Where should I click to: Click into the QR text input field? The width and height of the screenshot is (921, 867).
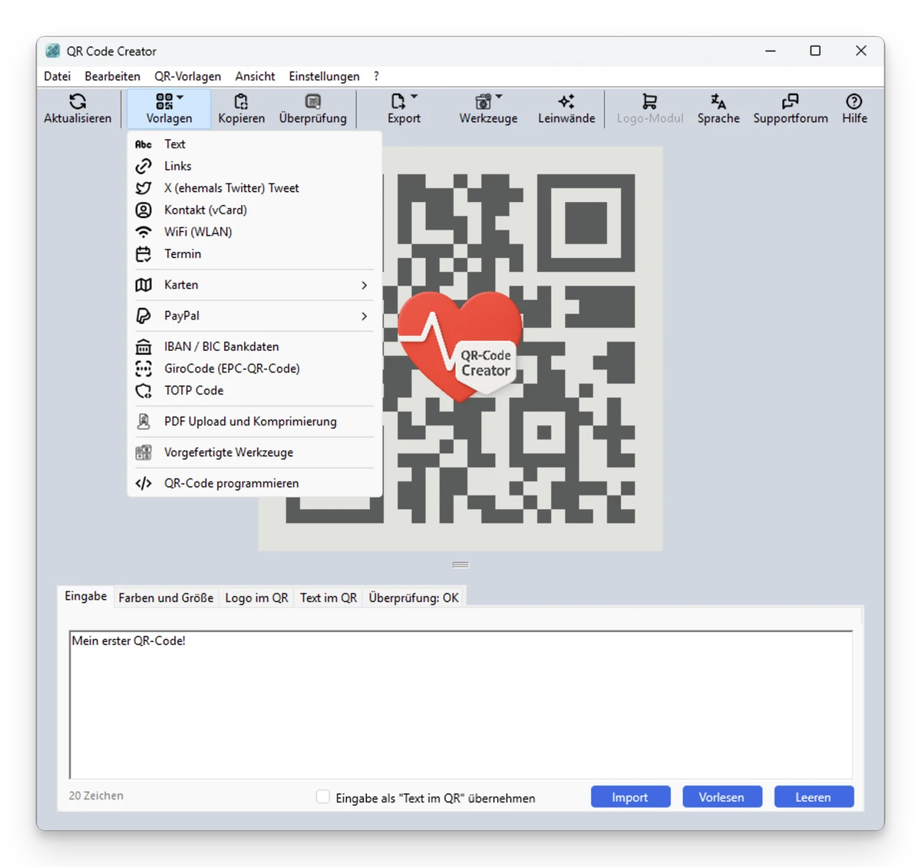460,705
